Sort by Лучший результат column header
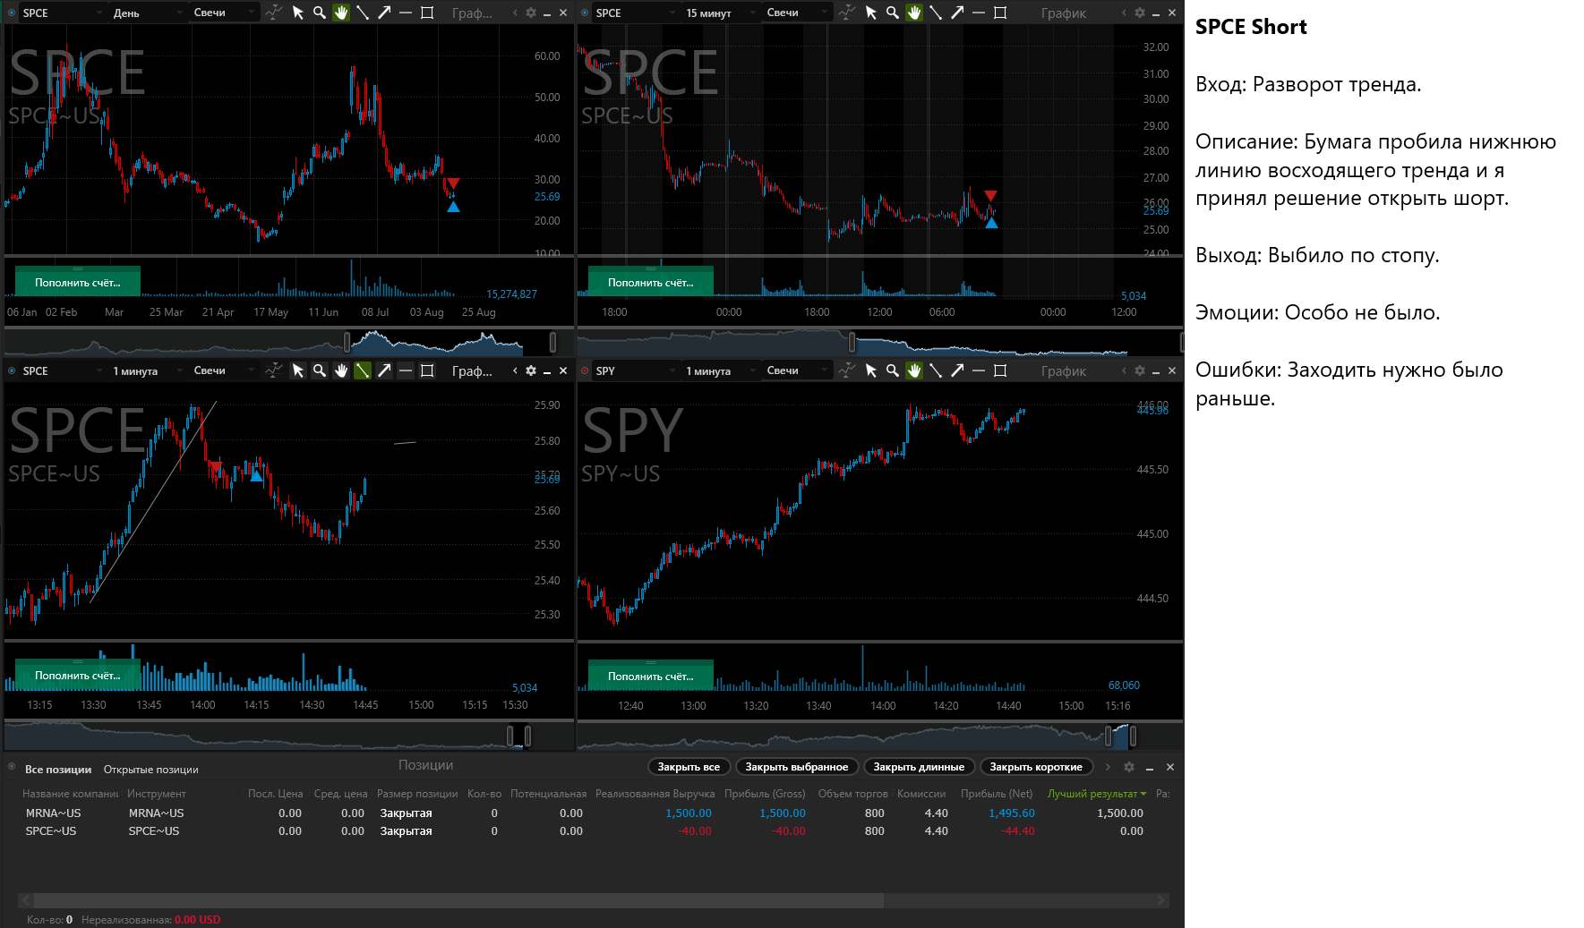The height and width of the screenshot is (928, 1584). pos(1097,794)
